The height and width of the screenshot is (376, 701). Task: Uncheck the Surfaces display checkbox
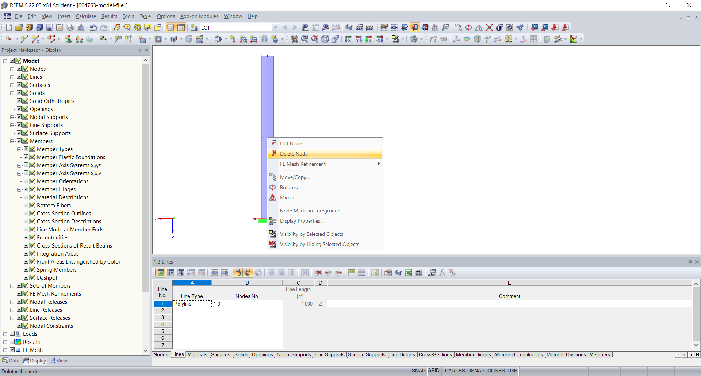[x=19, y=85]
